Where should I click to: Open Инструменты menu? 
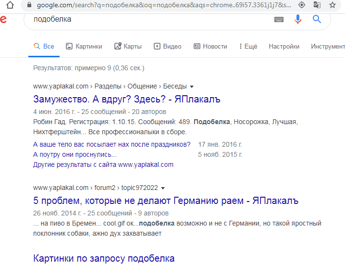point(328,47)
